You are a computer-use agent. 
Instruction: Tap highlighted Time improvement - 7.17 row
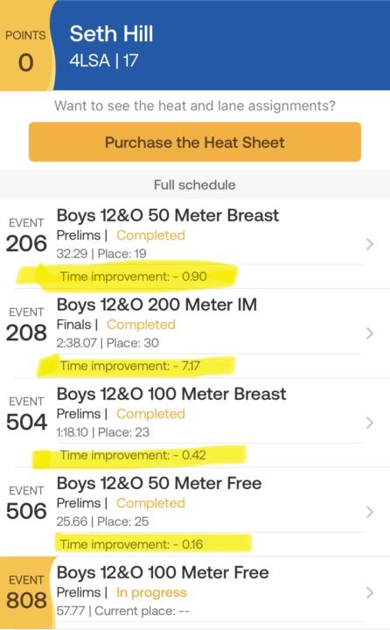(x=129, y=366)
